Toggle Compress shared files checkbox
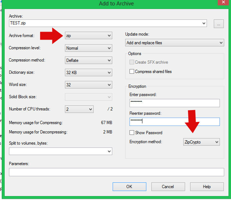 [x=132, y=72]
